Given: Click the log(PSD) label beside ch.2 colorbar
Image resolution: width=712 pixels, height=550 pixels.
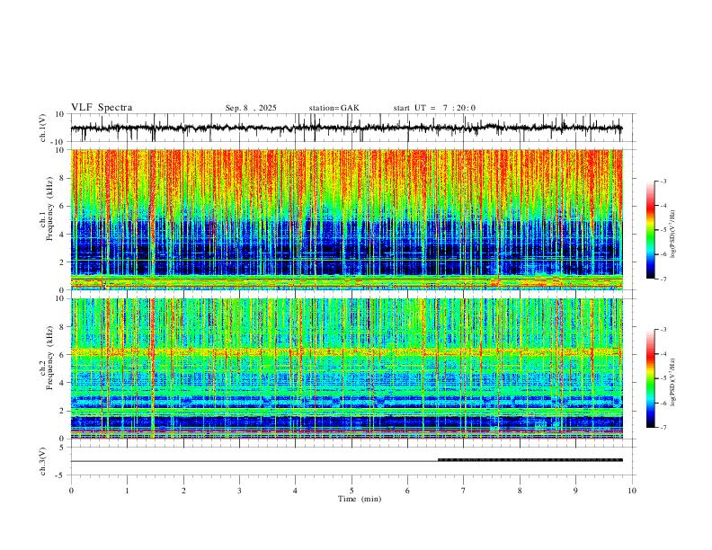Looking at the screenshot, I should (673, 383).
